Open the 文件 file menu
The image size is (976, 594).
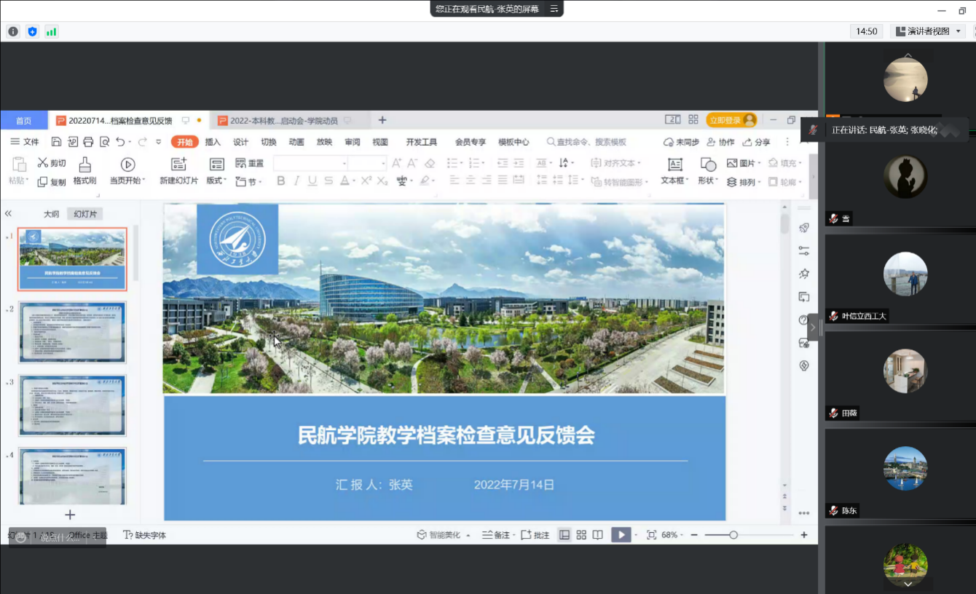tap(25, 142)
